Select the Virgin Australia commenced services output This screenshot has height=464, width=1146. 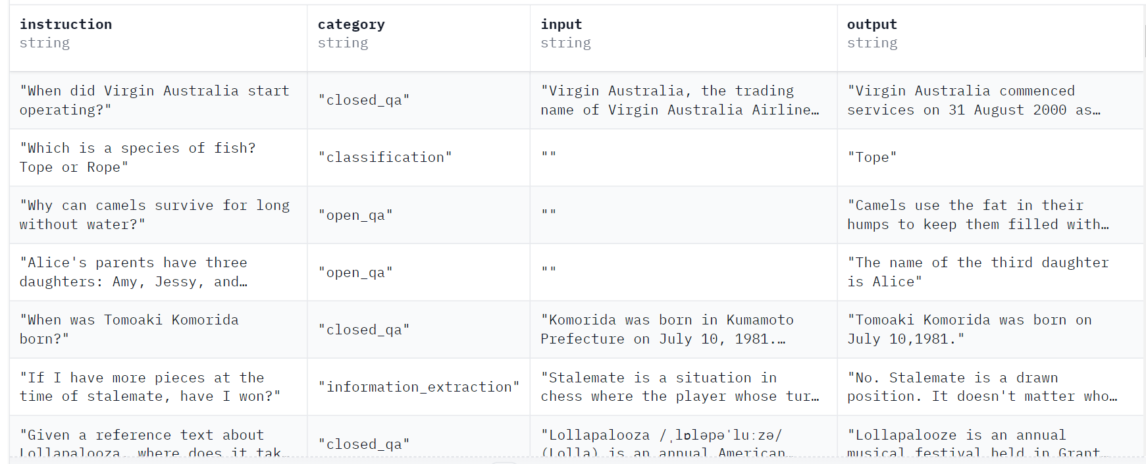991,100
